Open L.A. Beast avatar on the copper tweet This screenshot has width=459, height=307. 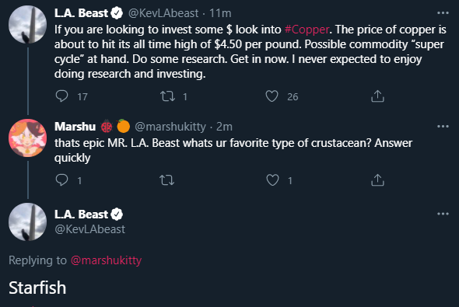(x=27, y=25)
